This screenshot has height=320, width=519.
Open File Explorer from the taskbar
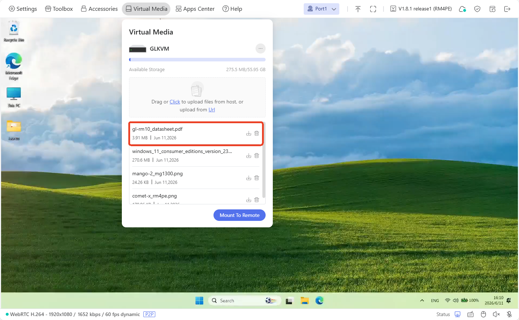(305, 301)
